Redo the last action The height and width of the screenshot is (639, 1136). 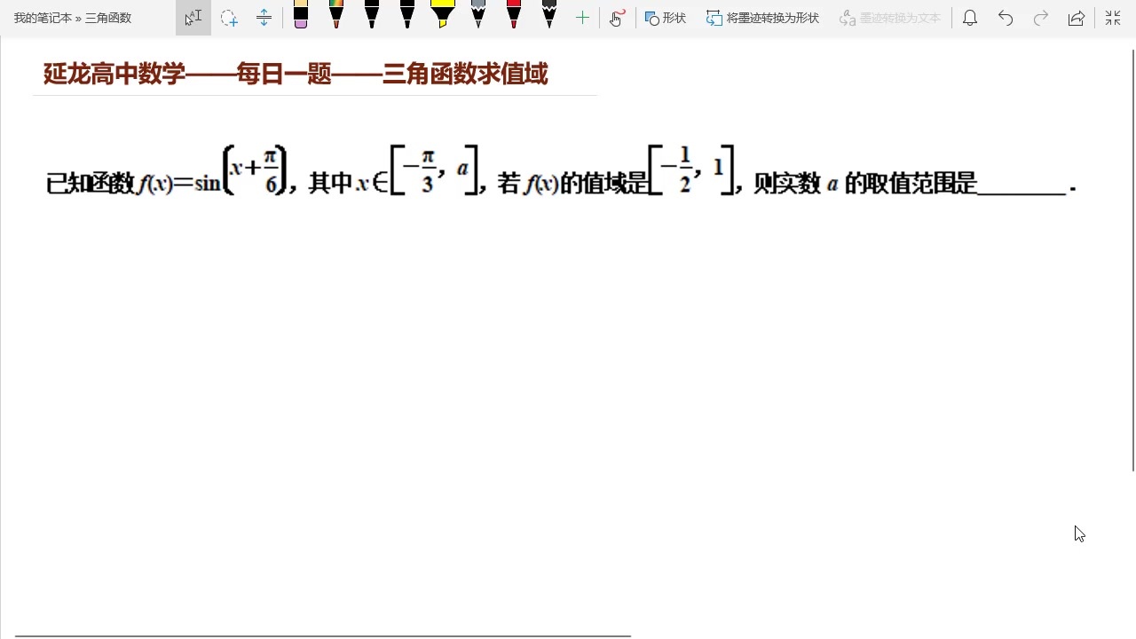point(1041,18)
